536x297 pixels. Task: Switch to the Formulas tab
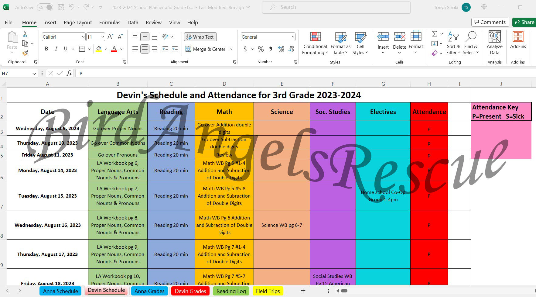coord(110,22)
